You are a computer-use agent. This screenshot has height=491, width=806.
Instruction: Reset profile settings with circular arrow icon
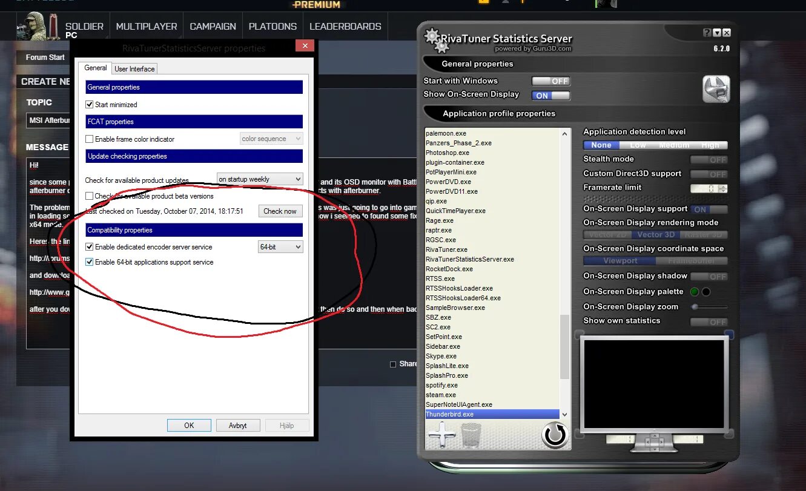pyautogui.click(x=554, y=435)
